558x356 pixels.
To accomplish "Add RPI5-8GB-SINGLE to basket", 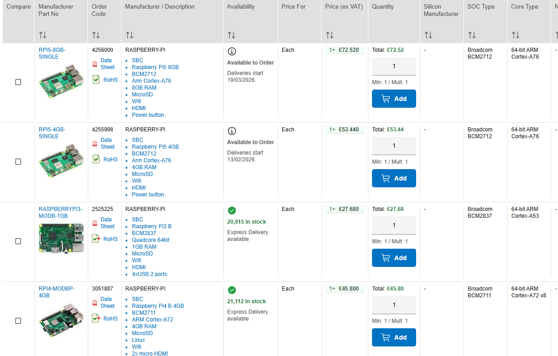I will tap(394, 99).
